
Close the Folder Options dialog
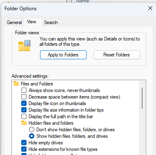[x=150, y=8]
